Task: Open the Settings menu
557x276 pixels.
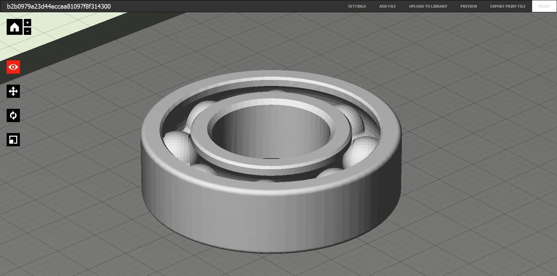Action: [x=357, y=6]
